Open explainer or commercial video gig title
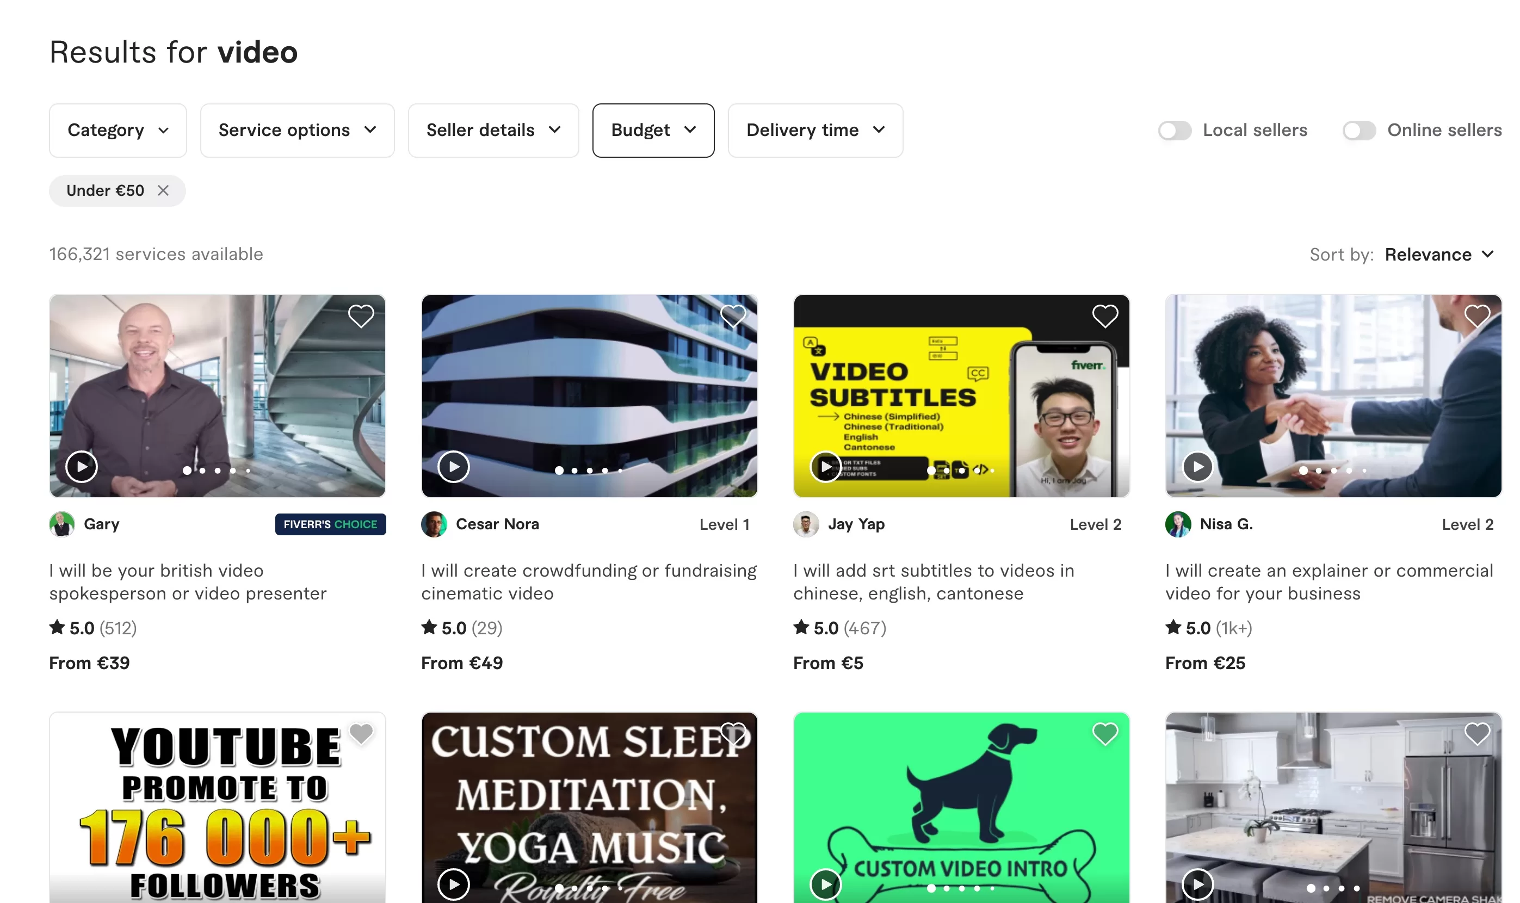The width and height of the screenshot is (1520, 903). coord(1329,582)
